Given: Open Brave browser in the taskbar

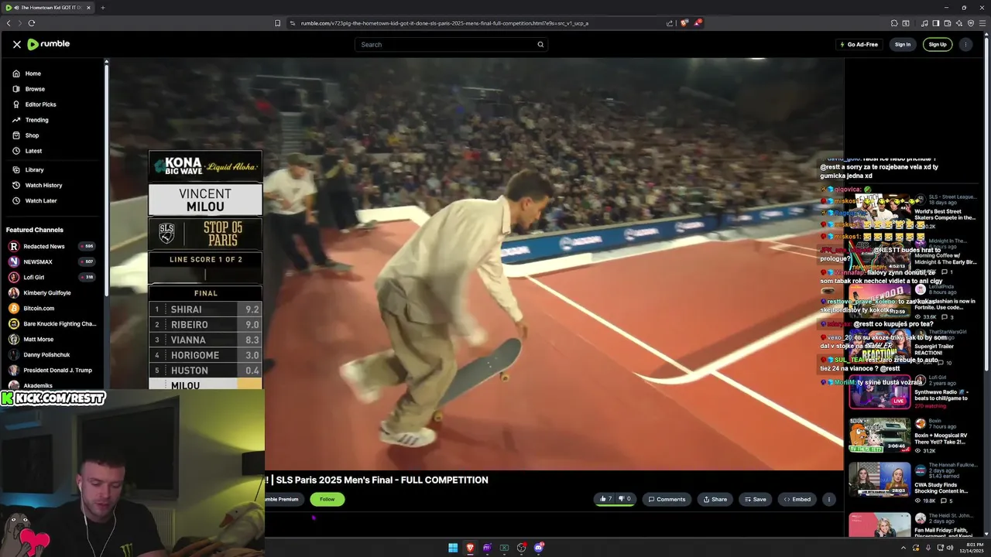Looking at the screenshot, I should coord(470,548).
